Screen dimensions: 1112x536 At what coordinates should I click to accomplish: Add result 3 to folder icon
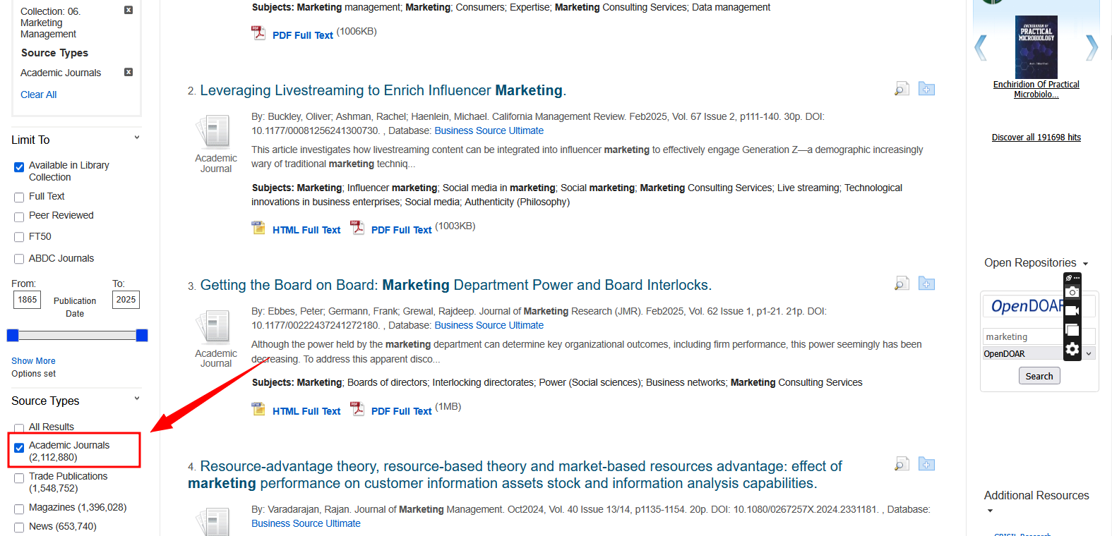pyautogui.click(x=926, y=284)
